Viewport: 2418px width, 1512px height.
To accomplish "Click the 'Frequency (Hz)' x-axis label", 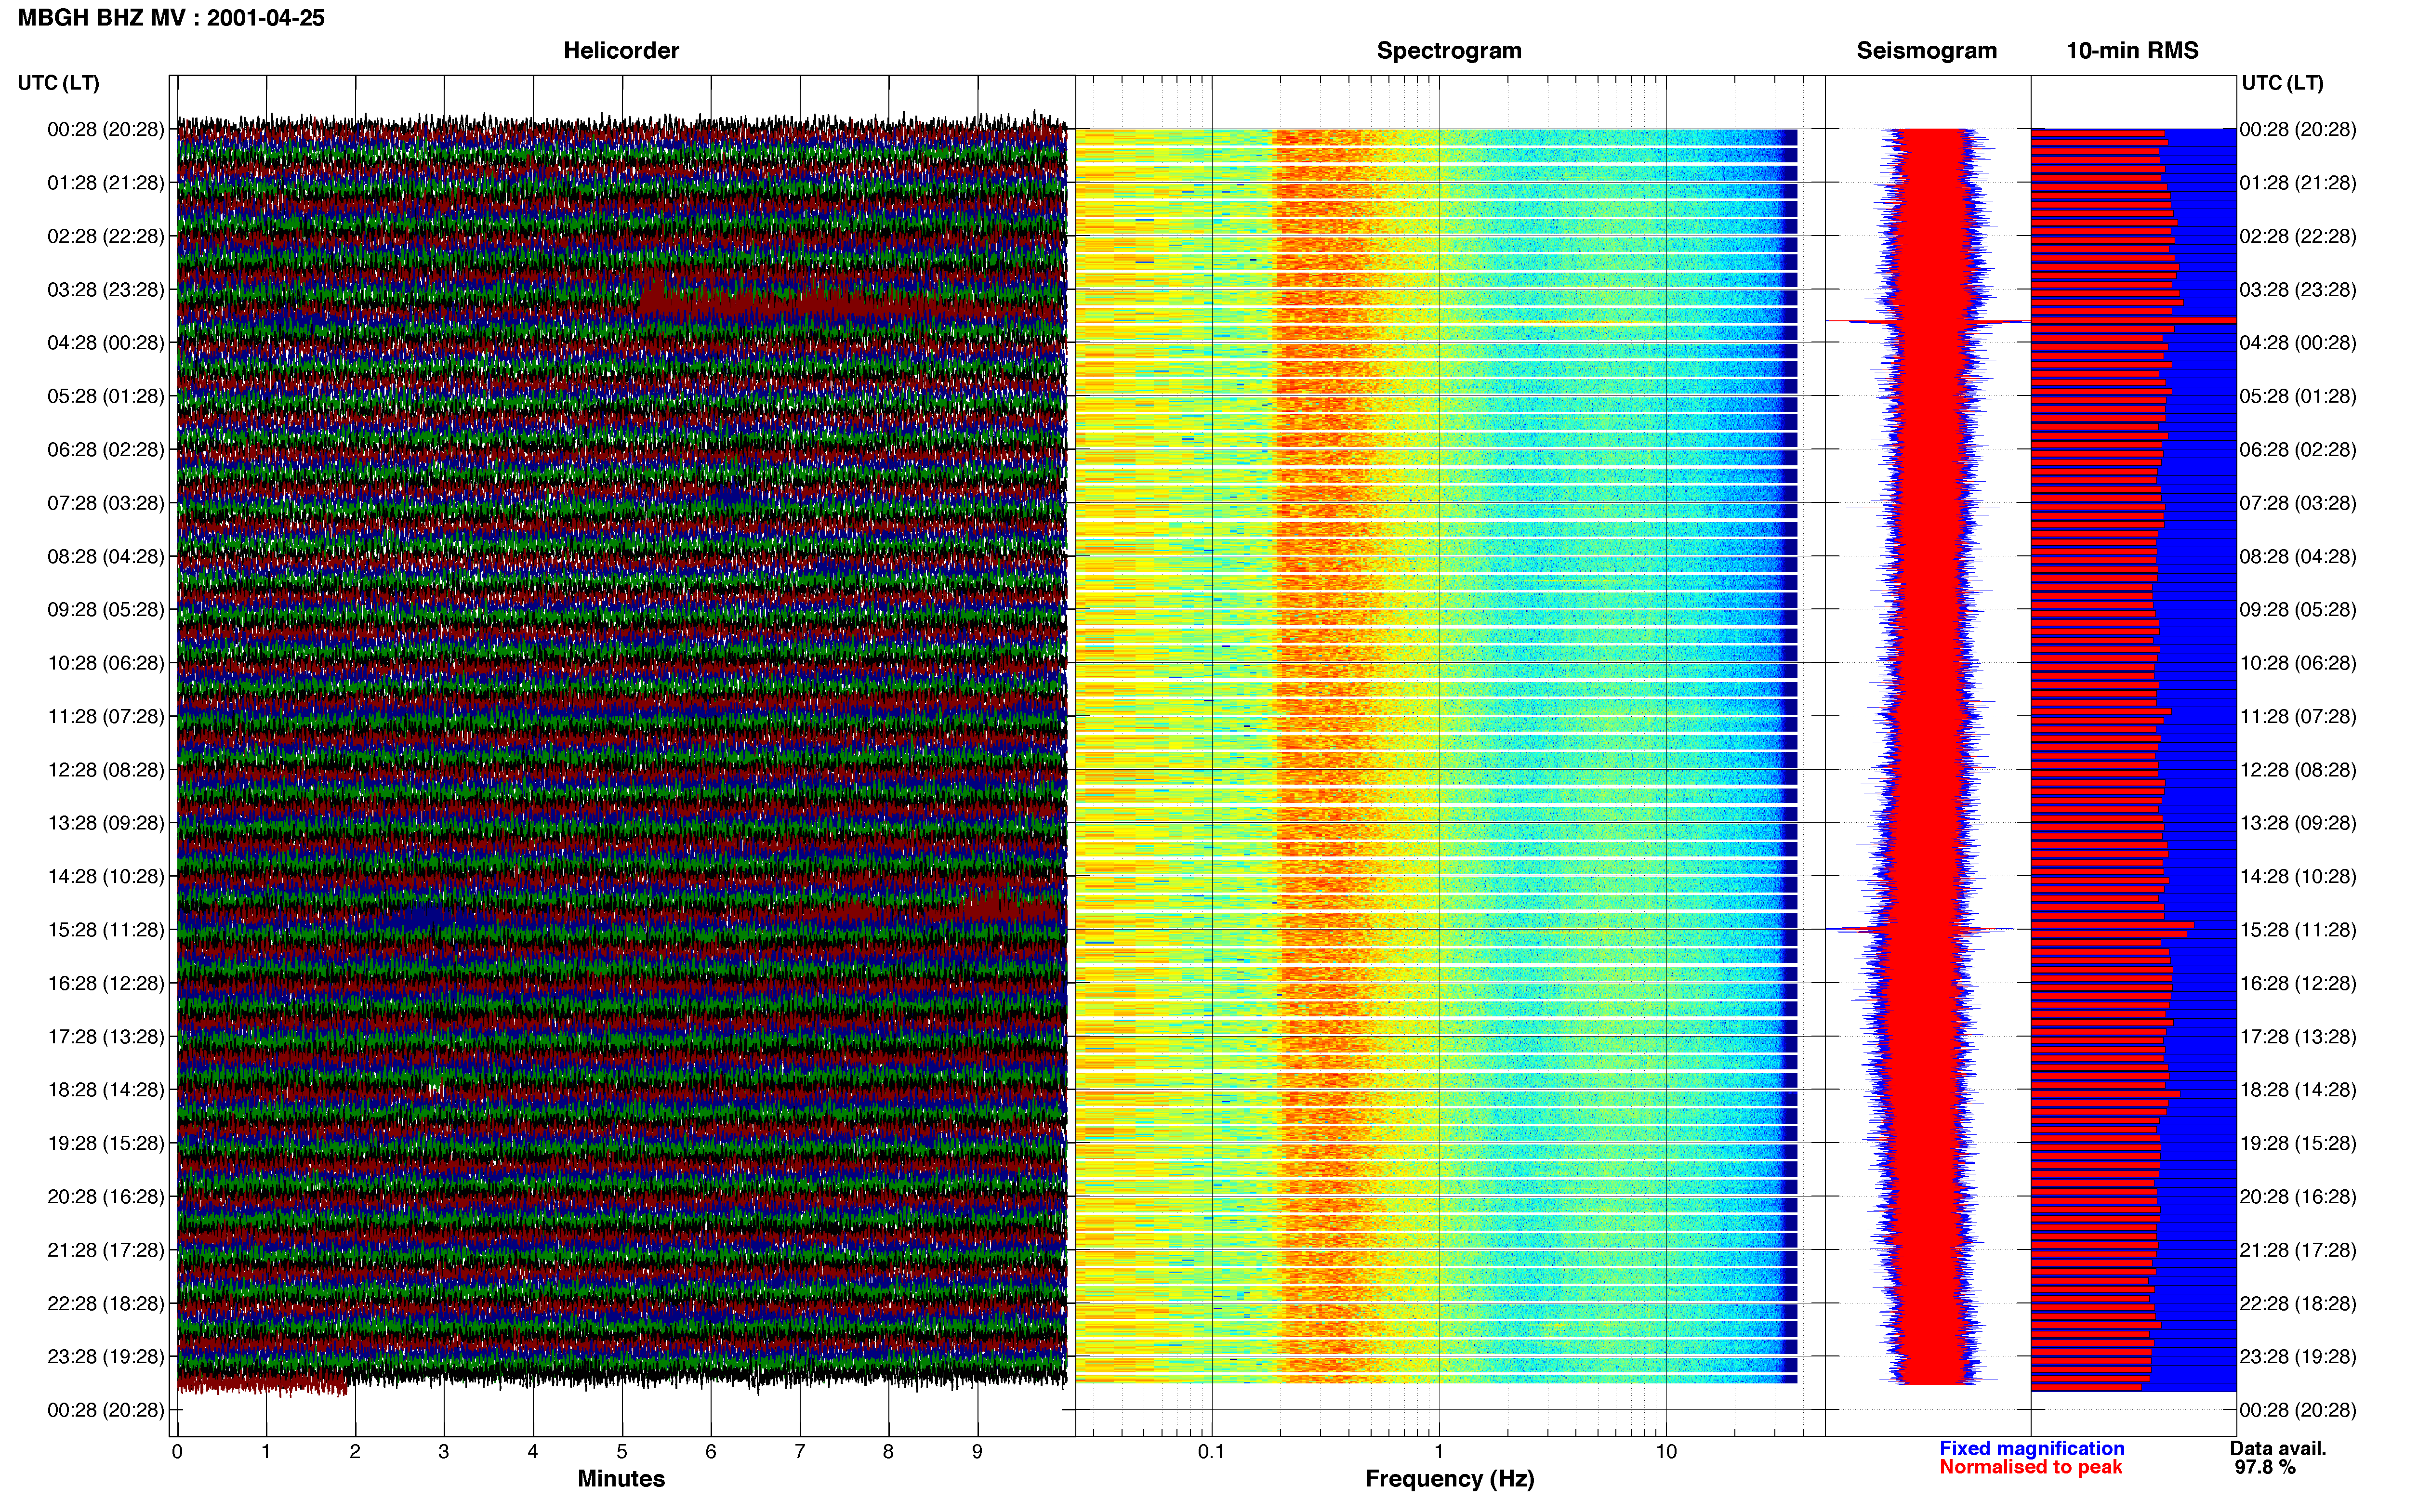I will coord(1449,1479).
